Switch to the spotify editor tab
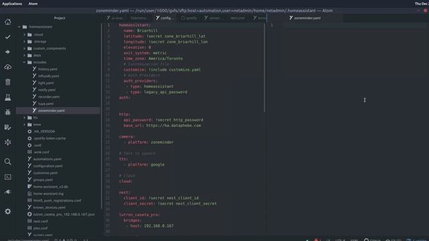Screen dimensions: 429x241 point(189,18)
